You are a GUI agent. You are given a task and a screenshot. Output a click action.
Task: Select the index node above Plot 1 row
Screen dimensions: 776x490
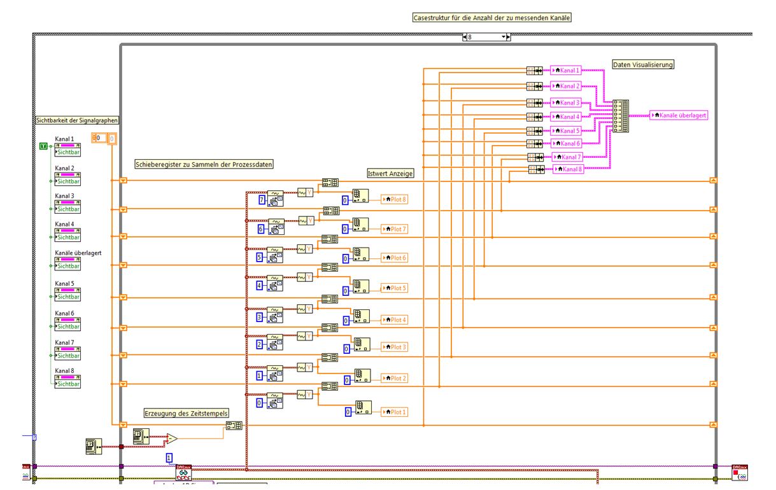276,401
